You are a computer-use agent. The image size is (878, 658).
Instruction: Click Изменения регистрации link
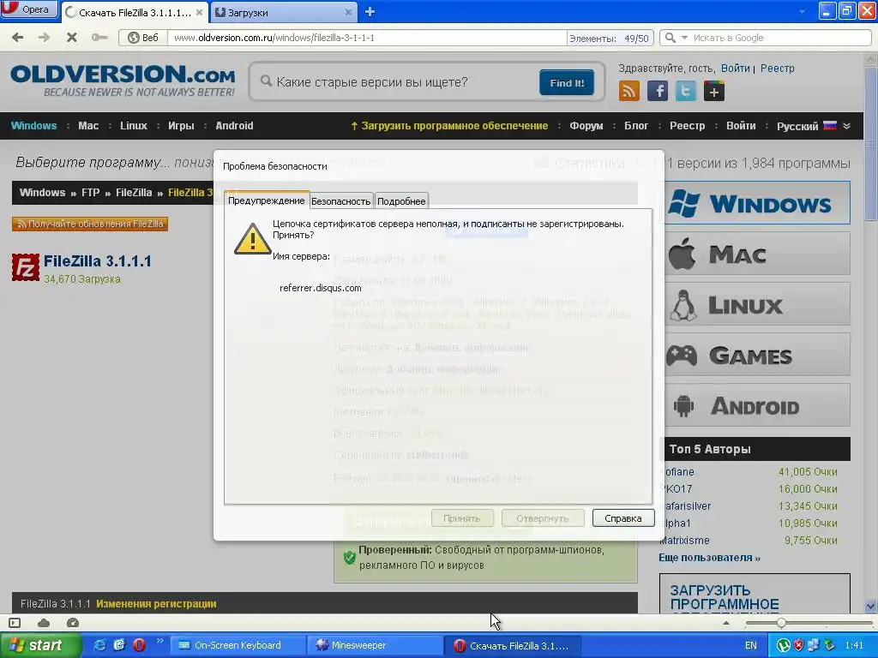point(156,604)
